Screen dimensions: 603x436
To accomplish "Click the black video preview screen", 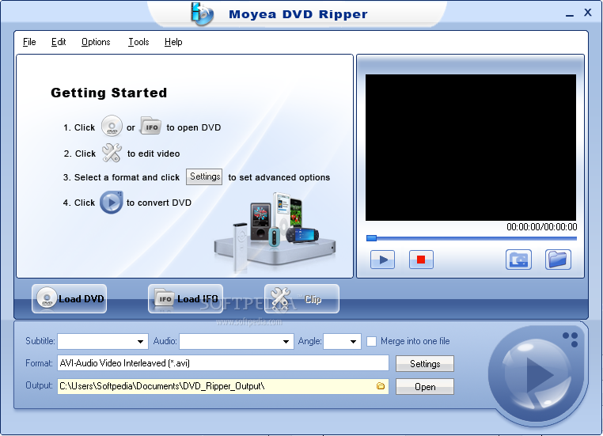I will 471,148.
